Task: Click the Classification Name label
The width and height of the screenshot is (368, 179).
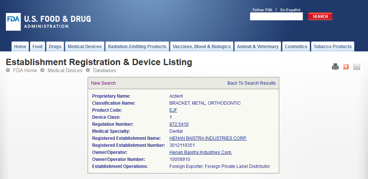Action: tap(114, 103)
